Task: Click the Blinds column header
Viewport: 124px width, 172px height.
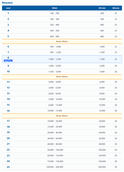Action: [x=55, y=8]
